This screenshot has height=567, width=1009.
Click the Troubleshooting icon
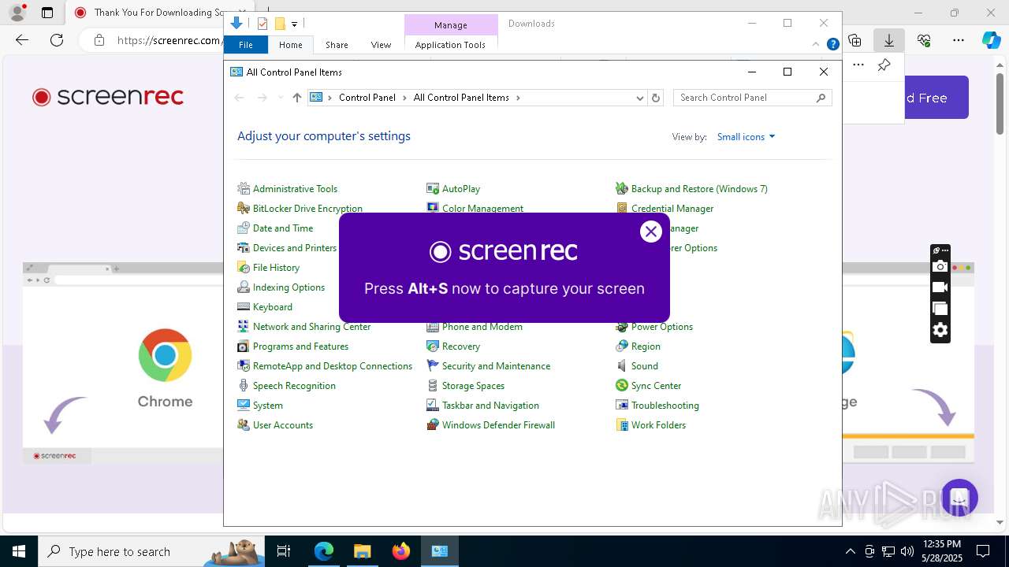(622, 406)
